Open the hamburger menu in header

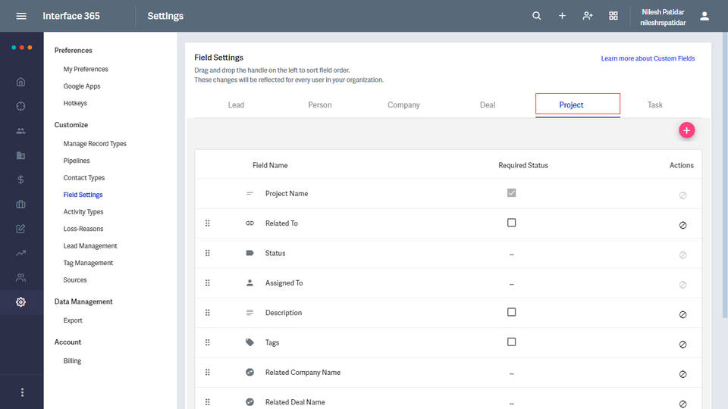[x=21, y=16]
